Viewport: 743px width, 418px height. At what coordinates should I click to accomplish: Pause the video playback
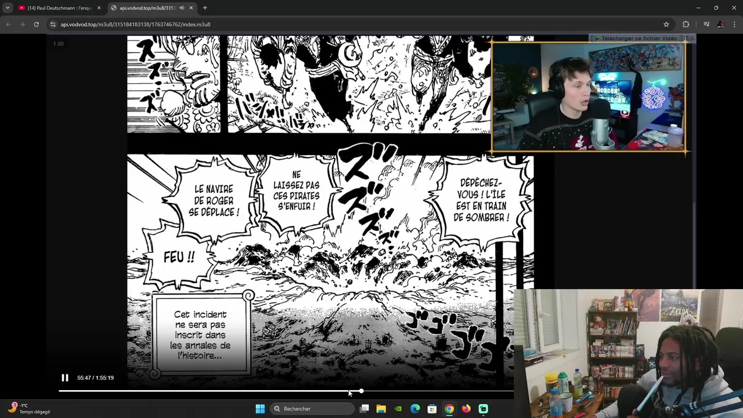(65, 378)
